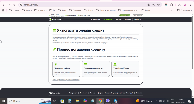Image resolution: width=194 pixels, height=104 pixels.
Task: Translate this page icon
Action: pyautogui.click(x=149, y=5)
